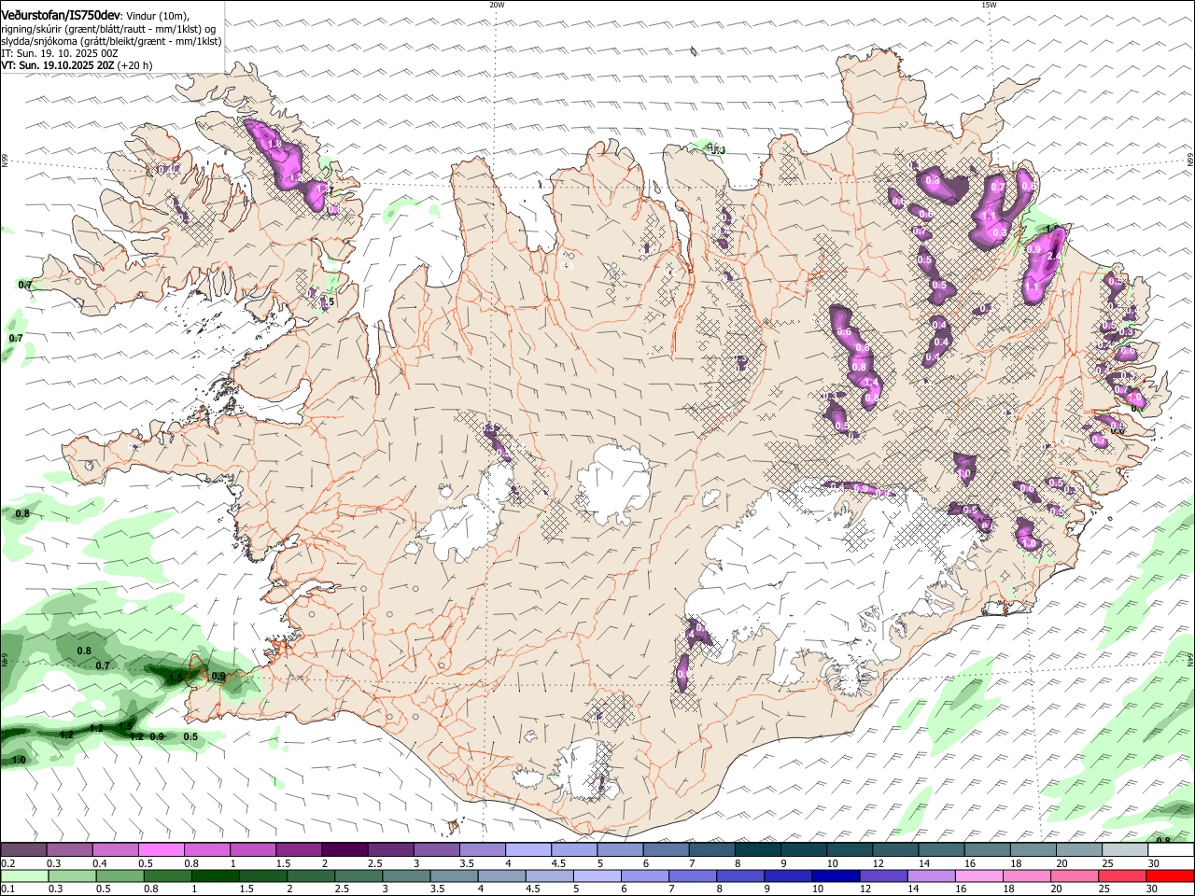Click the 20W longitude label
Image resolution: width=1195 pixels, height=896 pixels.
[x=497, y=5]
